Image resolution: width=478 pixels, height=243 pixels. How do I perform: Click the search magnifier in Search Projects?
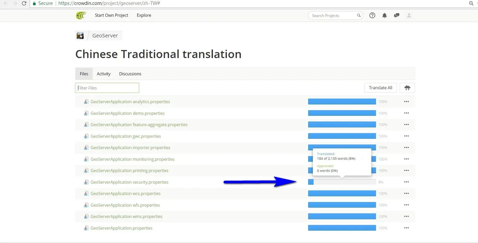tap(359, 15)
